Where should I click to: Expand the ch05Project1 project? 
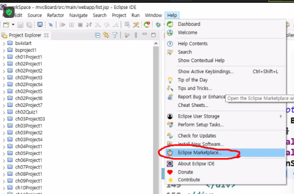pos(4,154)
